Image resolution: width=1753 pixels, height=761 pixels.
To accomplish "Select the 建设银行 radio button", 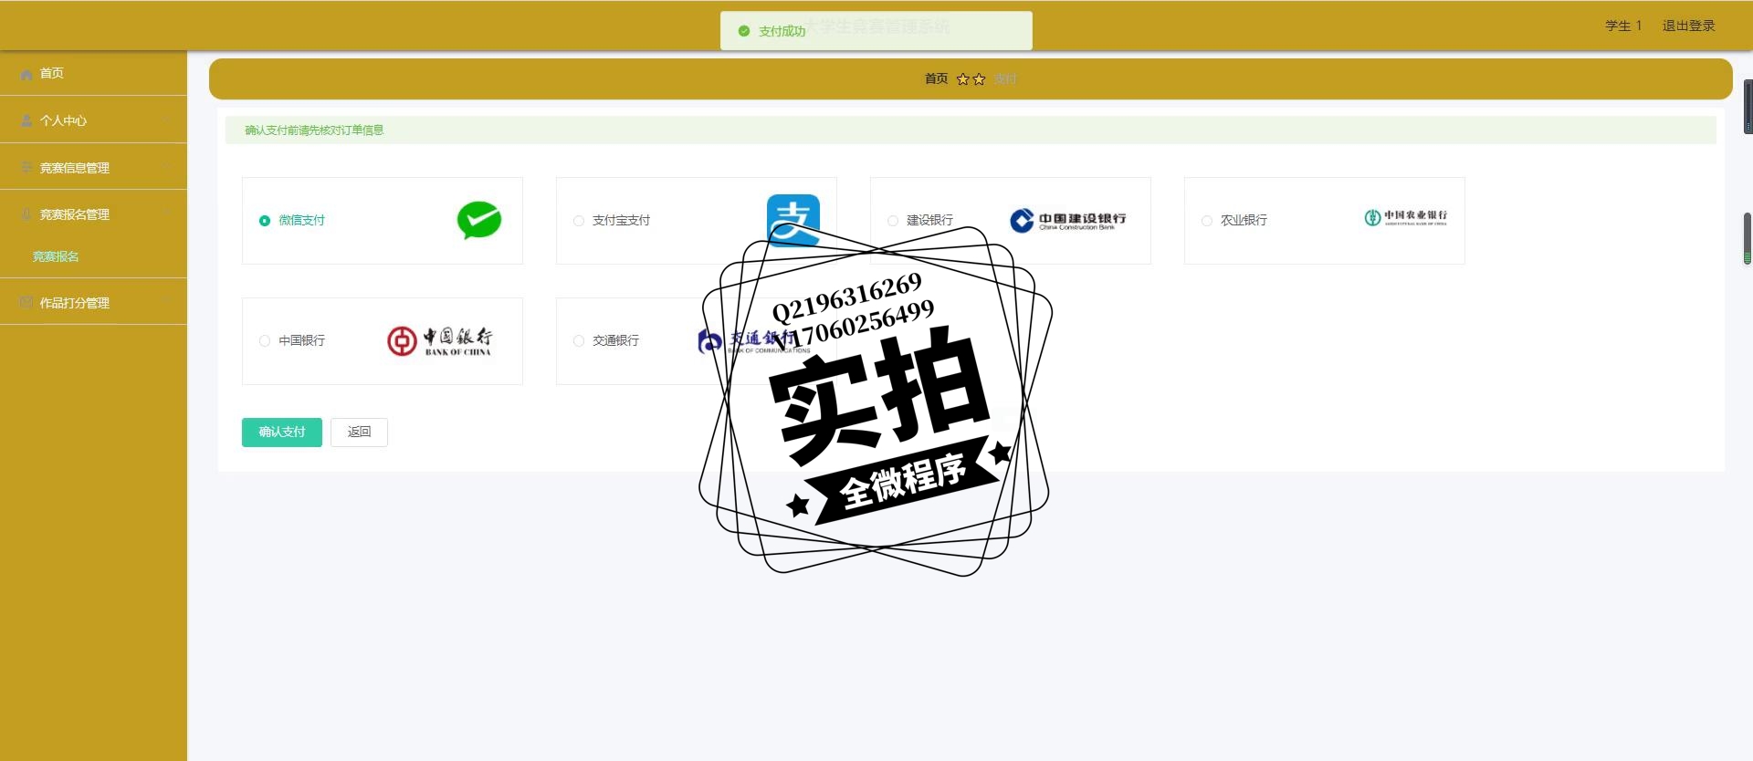I will point(893,221).
